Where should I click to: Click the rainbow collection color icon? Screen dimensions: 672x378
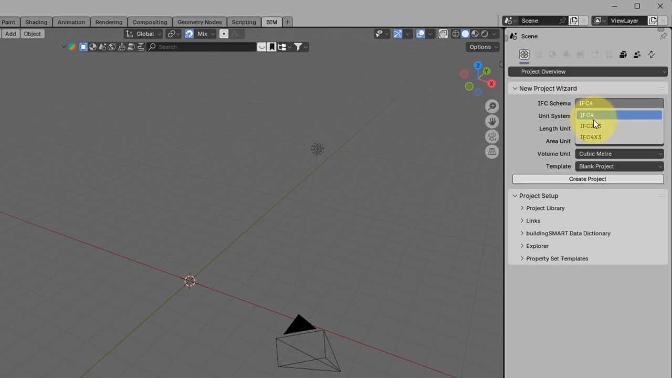72,47
